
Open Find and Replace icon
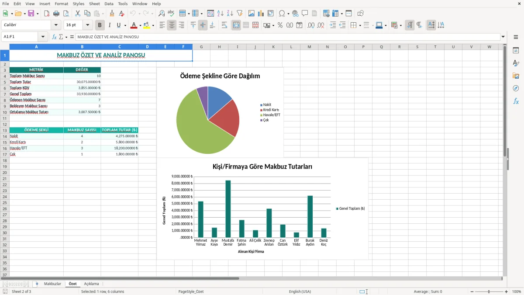(162, 14)
